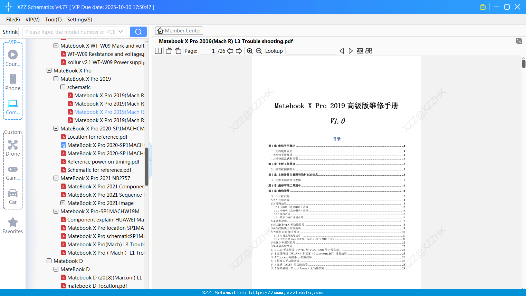Click the PDF icon beside Reference power on timing.pdf
This screenshot has width=526, height=296.
64,162
